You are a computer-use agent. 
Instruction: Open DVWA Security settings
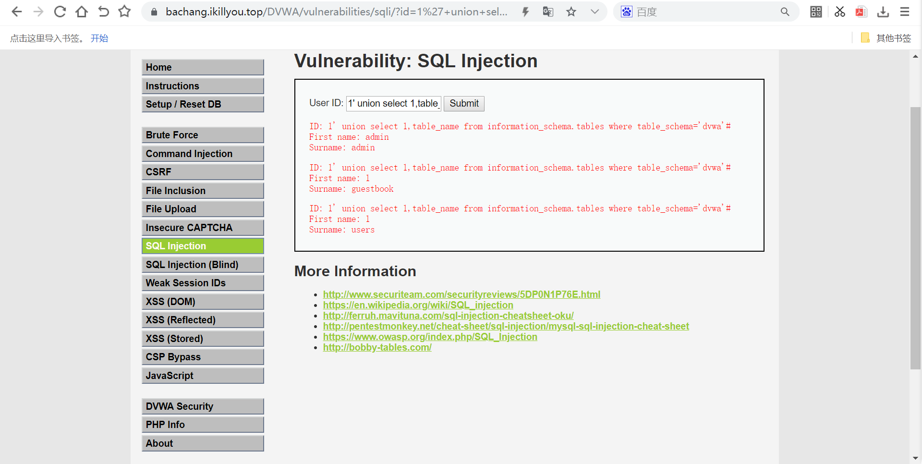coord(203,406)
